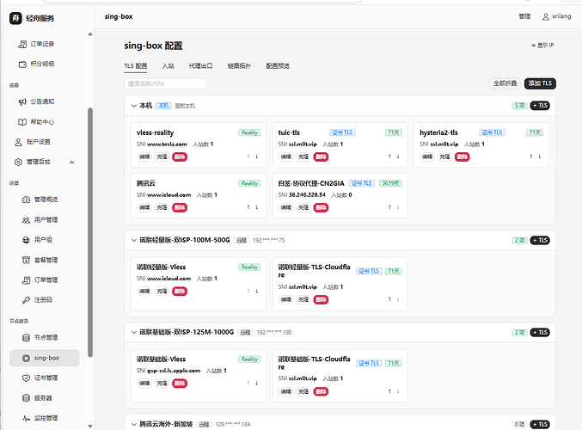Click + TLS in 诺联轻量版-双ISP-100M-500G group
582x430 pixels.
(540, 240)
